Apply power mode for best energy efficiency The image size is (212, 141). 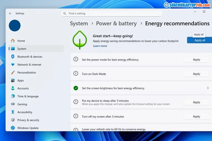coord(196,60)
